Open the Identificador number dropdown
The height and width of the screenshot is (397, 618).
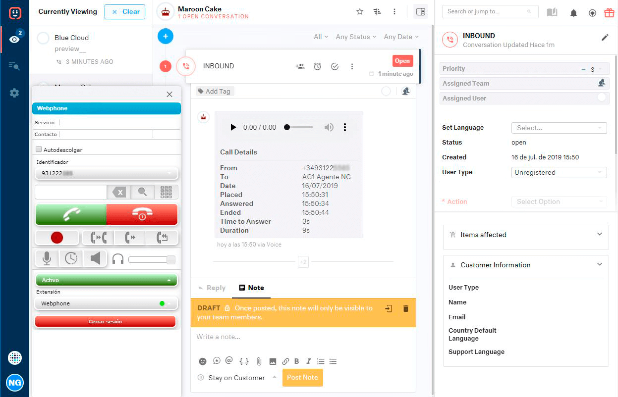pos(107,173)
